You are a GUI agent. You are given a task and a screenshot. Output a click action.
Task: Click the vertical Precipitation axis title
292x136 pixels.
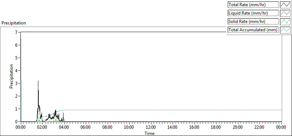(x=11, y=76)
